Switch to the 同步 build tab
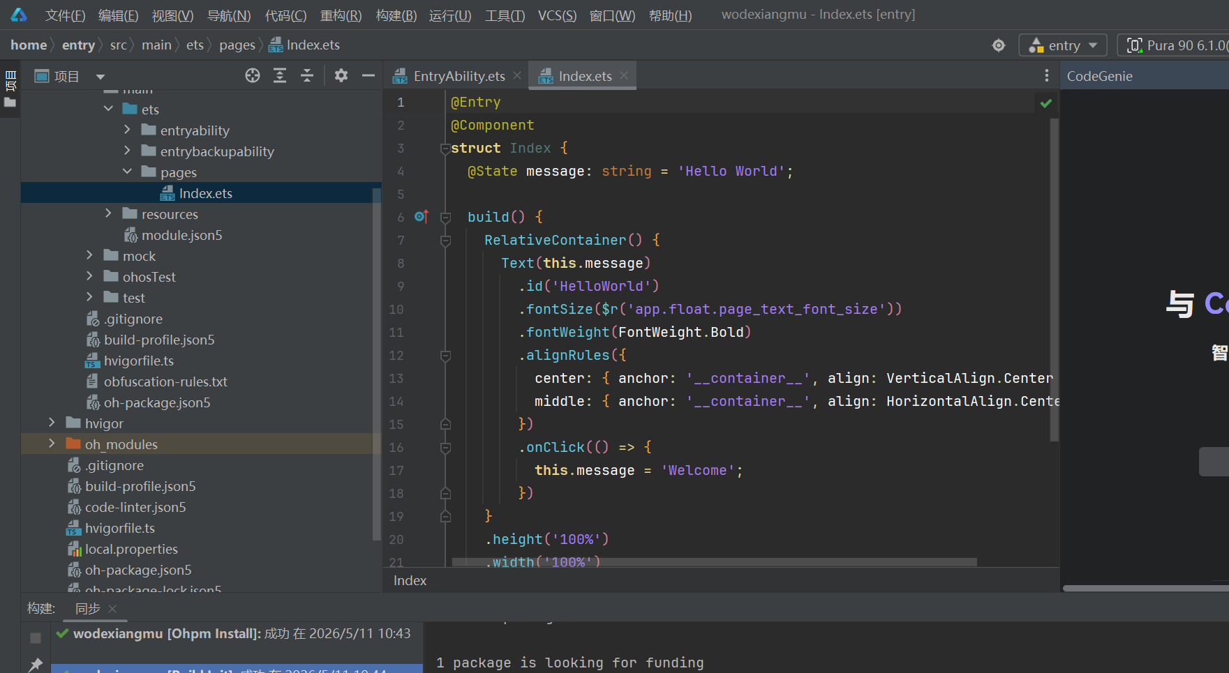The width and height of the screenshot is (1229, 673). 87,609
